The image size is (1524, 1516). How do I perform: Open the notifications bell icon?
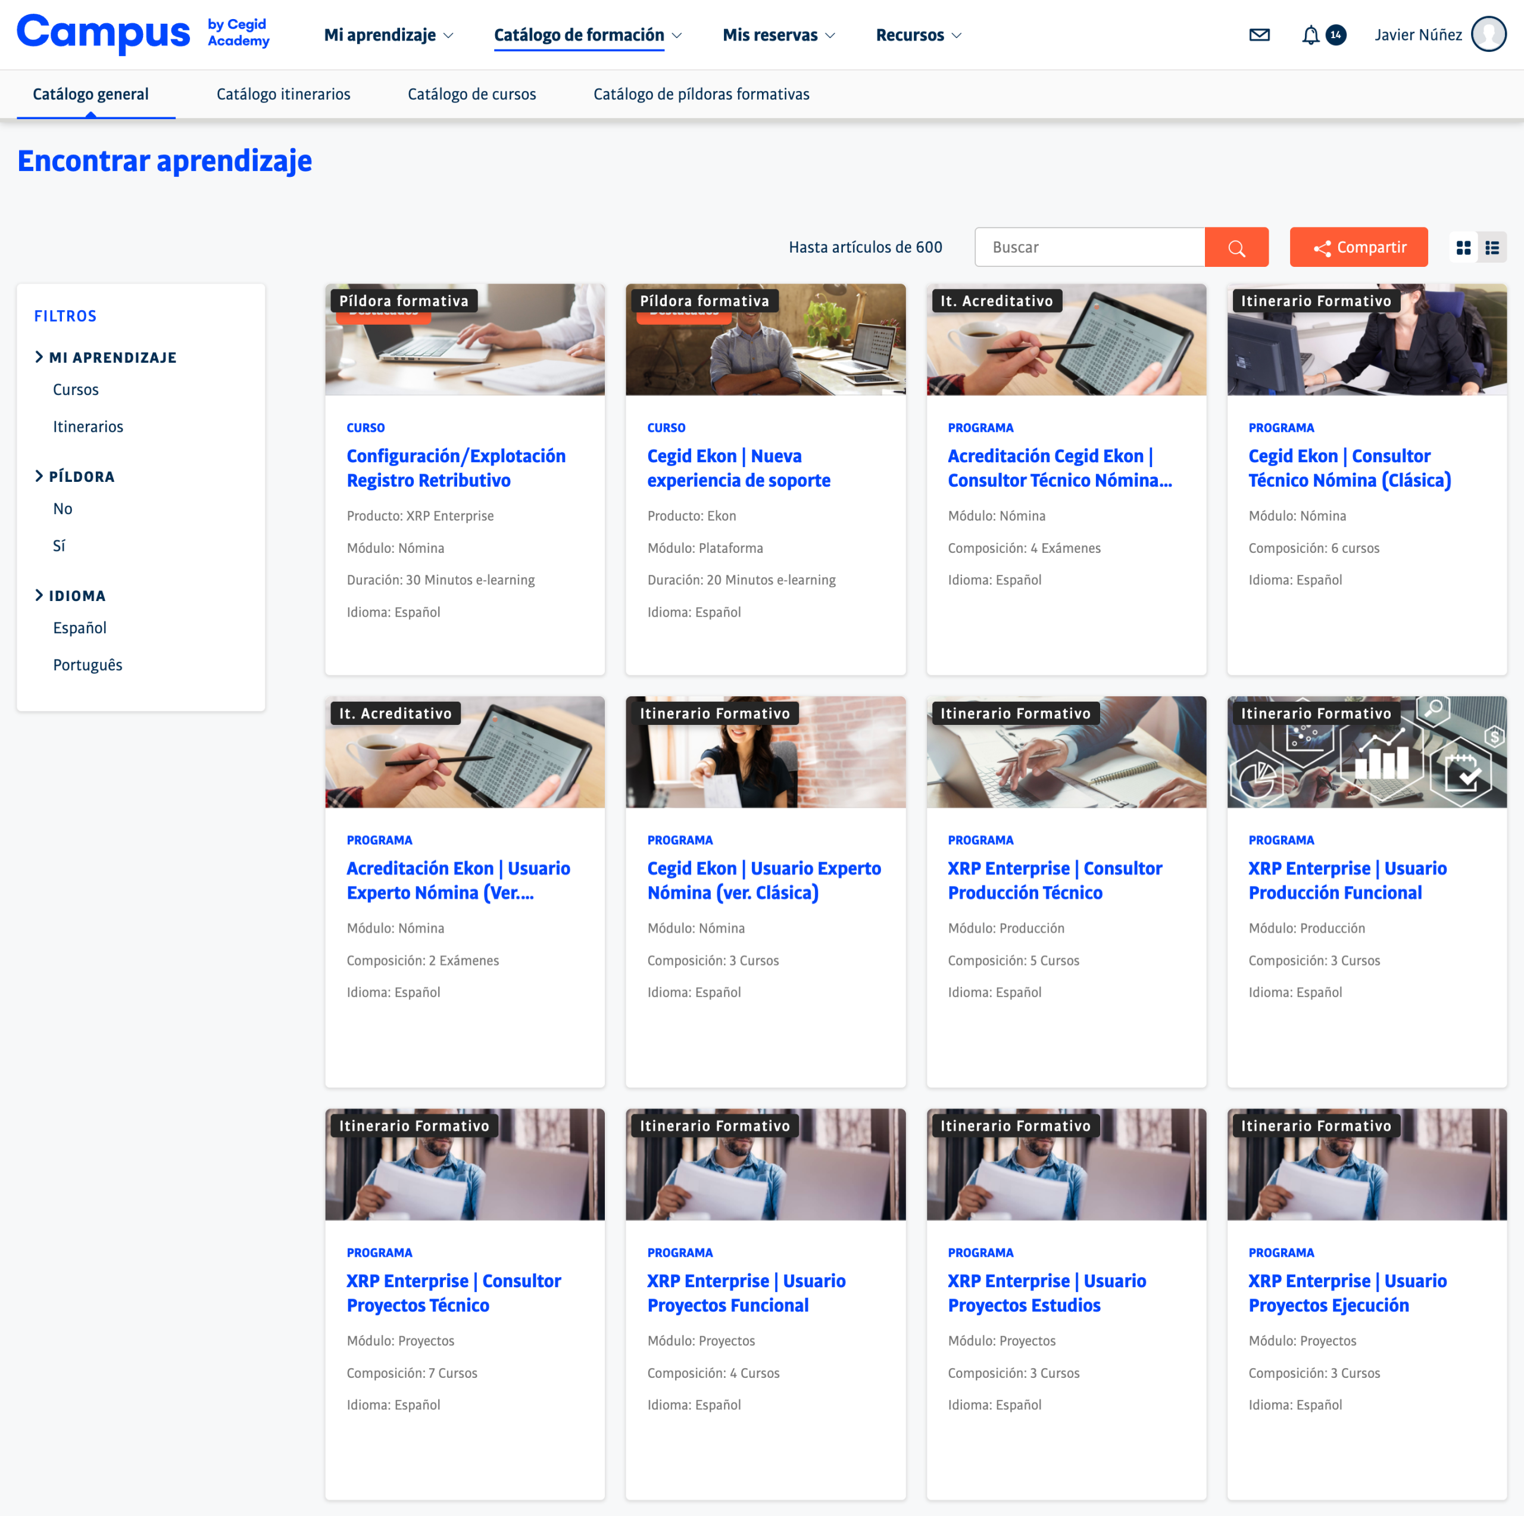pyautogui.click(x=1310, y=35)
